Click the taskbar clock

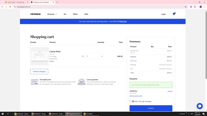tap(197, 114)
